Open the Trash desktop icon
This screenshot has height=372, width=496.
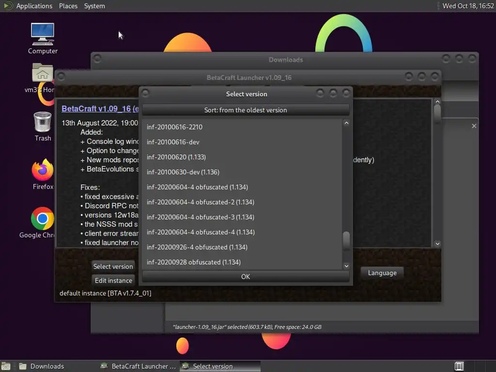(x=43, y=126)
